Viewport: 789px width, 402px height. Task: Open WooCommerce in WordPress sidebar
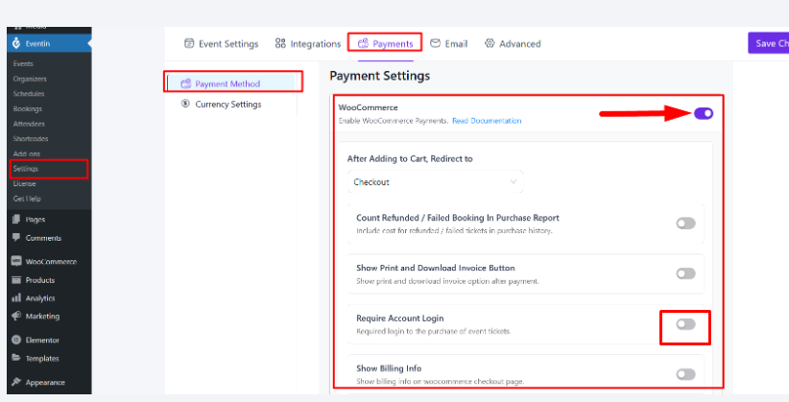coord(49,262)
